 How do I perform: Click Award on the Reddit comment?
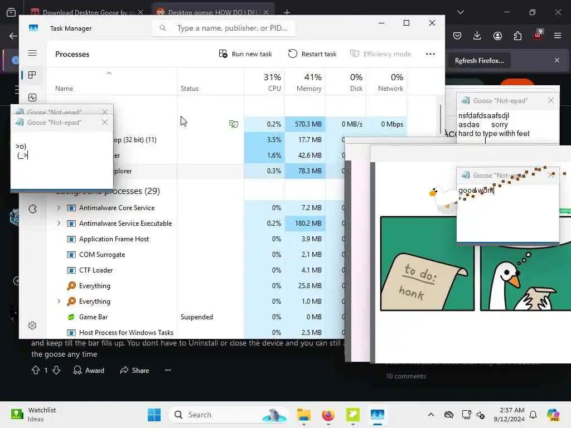[x=89, y=370]
